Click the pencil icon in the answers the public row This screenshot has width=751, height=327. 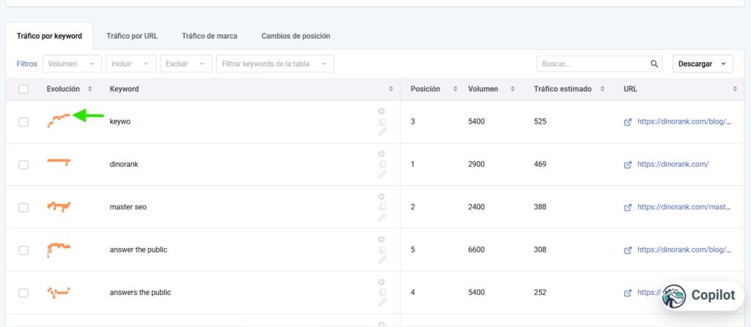[x=381, y=303]
